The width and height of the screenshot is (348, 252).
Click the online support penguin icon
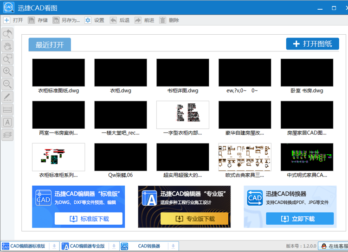point(324,246)
